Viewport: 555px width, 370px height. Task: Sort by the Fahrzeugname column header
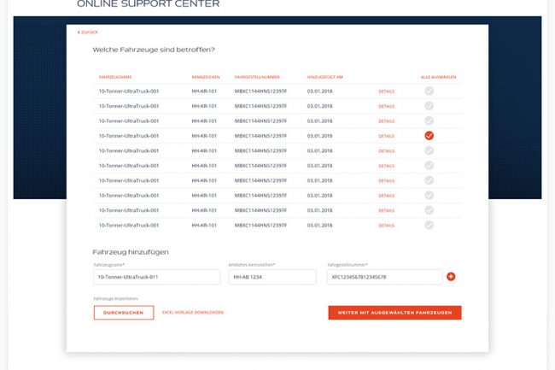(x=114, y=77)
